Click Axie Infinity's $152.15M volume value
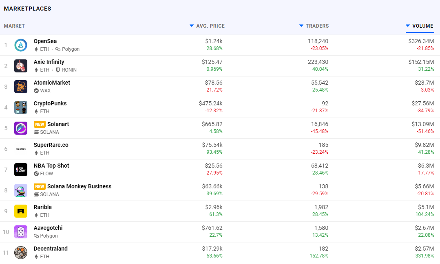This screenshot has height=264, width=440. 421,62
